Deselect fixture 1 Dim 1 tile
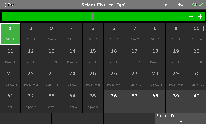 click(10, 34)
